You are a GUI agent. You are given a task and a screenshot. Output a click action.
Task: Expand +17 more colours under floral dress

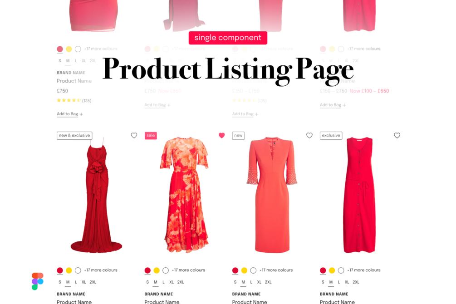(188, 270)
